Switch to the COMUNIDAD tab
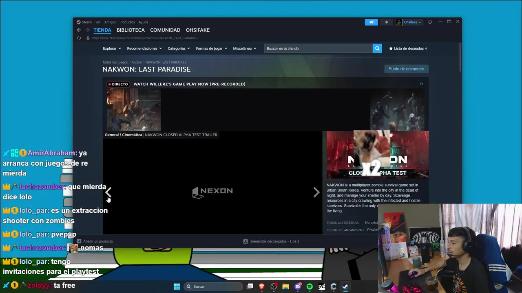The image size is (522, 293). tap(165, 30)
